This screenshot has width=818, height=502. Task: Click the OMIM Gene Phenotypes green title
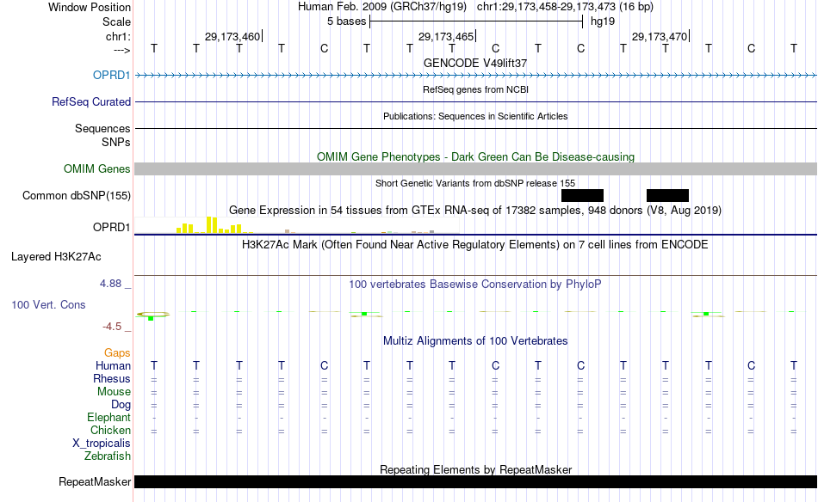click(x=476, y=156)
